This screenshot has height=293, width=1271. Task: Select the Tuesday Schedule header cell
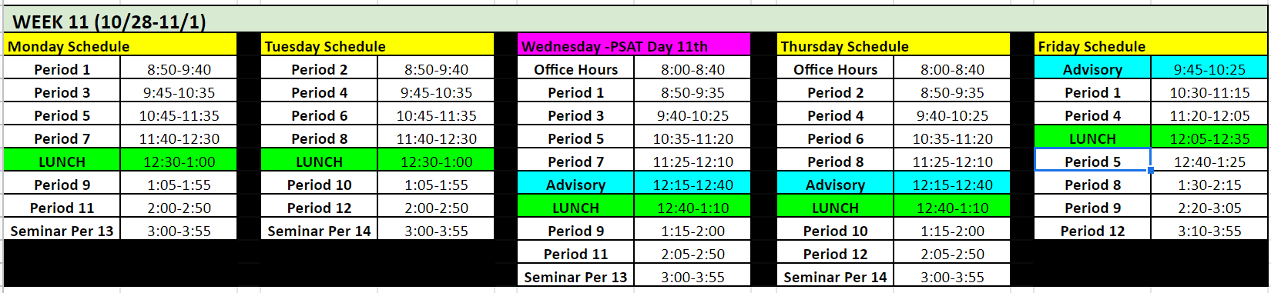(377, 45)
